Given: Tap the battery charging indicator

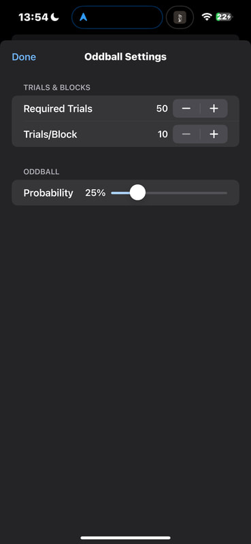Looking at the screenshot, I should point(224,16).
